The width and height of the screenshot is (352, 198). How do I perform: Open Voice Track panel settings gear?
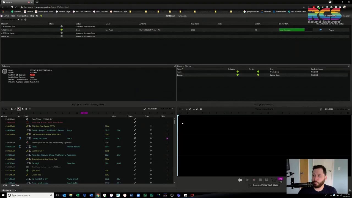[x=201, y=109]
